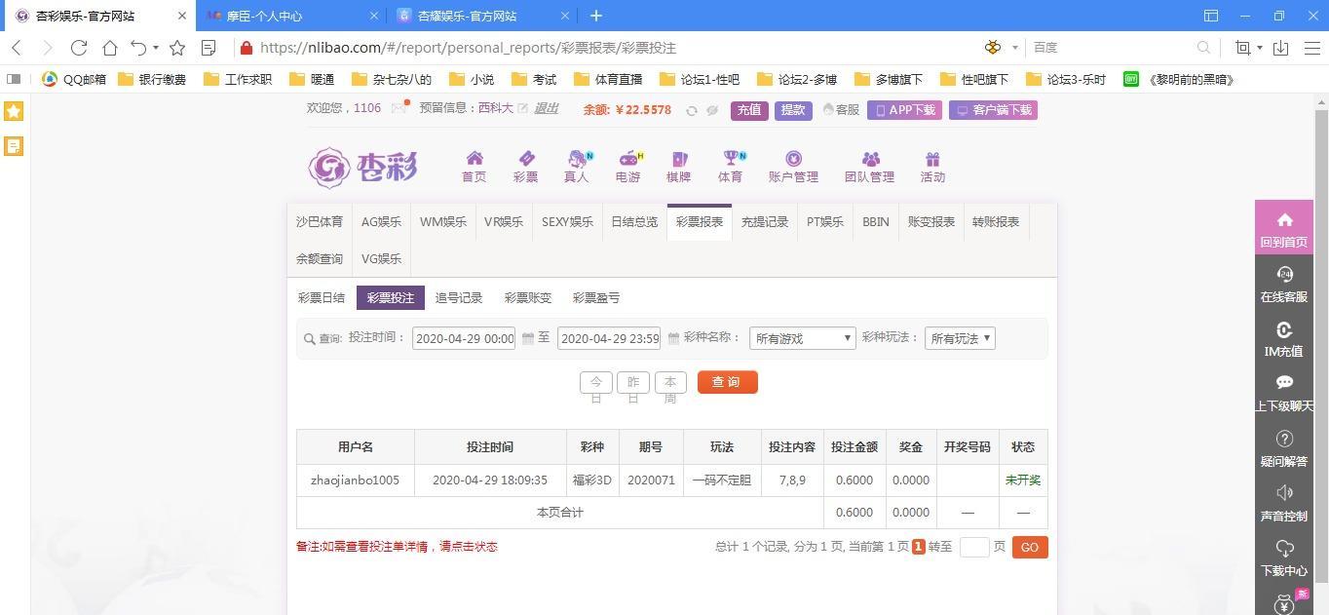Expand the 所有玩法 play type dropdown
1329x615 pixels.
pos(959,338)
